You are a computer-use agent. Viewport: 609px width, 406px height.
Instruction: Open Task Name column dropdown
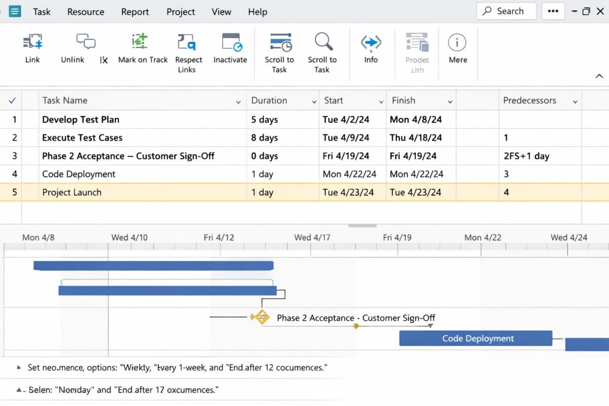(x=239, y=102)
